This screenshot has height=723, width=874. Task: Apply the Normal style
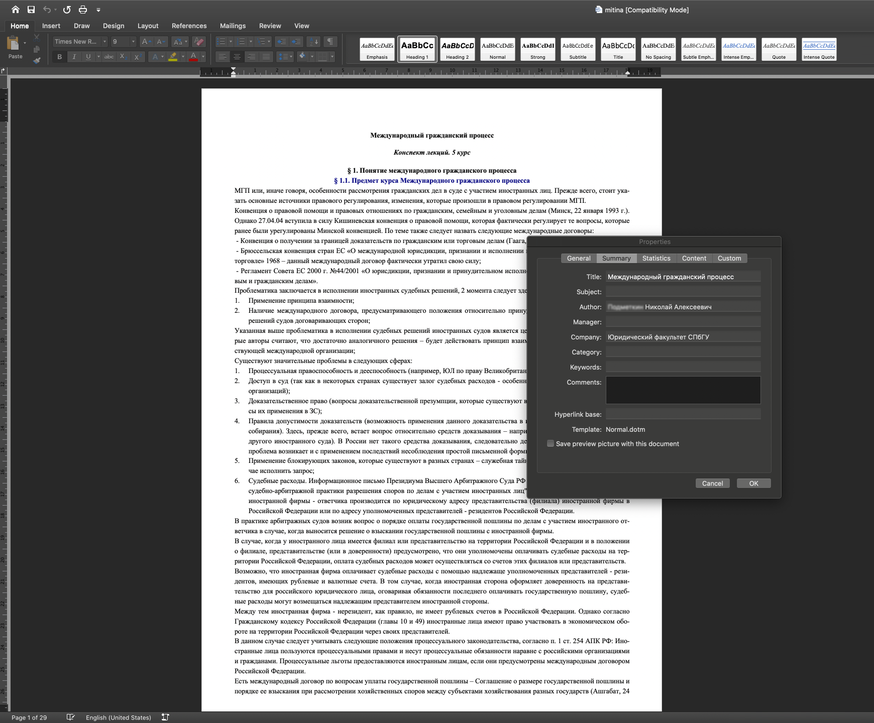click(498, 49)
